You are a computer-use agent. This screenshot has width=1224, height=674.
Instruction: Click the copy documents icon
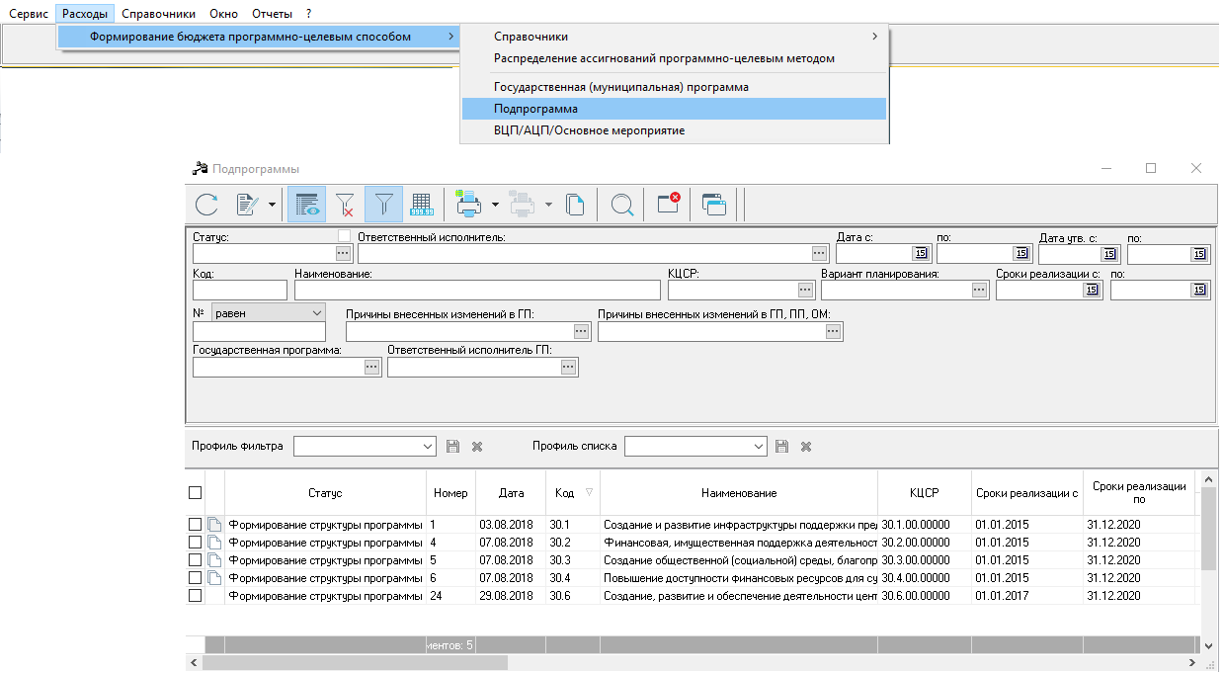tap(575, 205)
